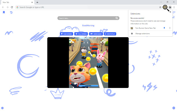Open a new browser tab
This screenshot has width=177, height=111.
point(37,2)
